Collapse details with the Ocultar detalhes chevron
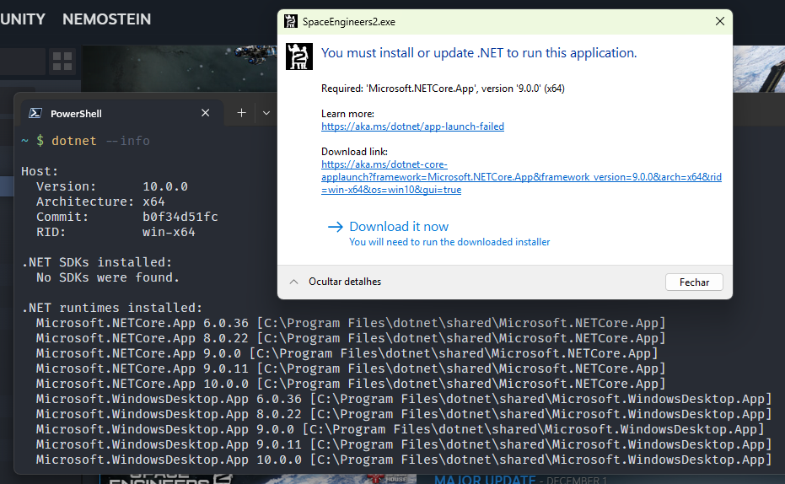The height and width of the screenshot is (484, 785). (x=293, y=282)
